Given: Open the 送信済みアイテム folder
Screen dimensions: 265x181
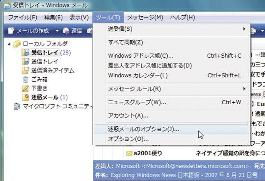Looking at the screenshot, I should 53,70.
